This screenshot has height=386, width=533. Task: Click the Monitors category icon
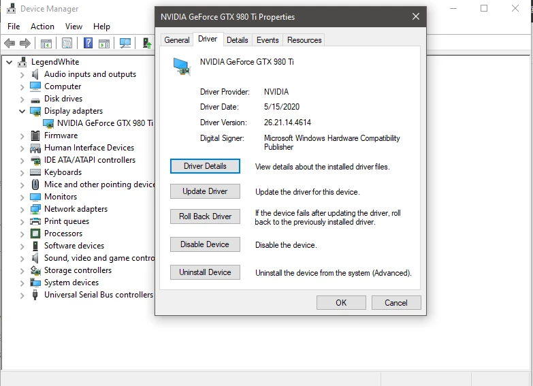[35, 197]
